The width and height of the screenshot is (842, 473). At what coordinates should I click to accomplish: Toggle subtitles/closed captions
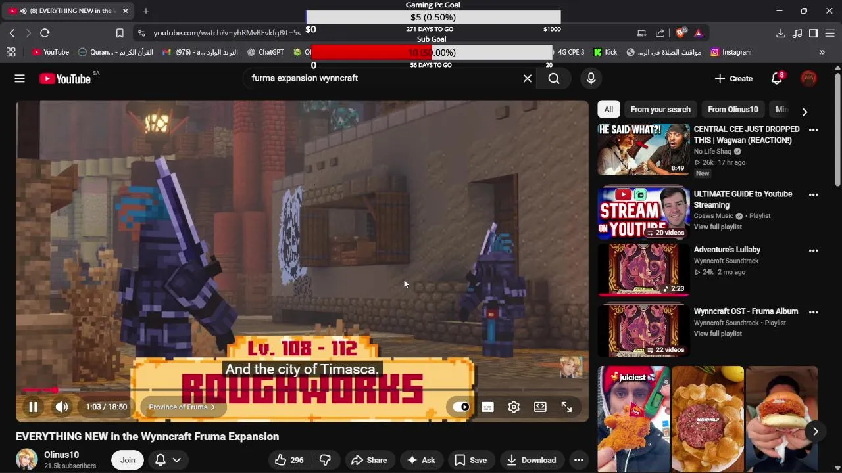pos(487,407)
